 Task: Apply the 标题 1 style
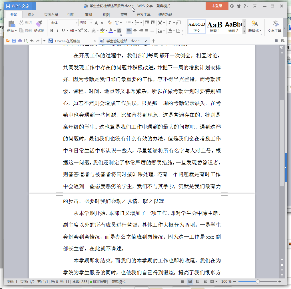(215, 27)
